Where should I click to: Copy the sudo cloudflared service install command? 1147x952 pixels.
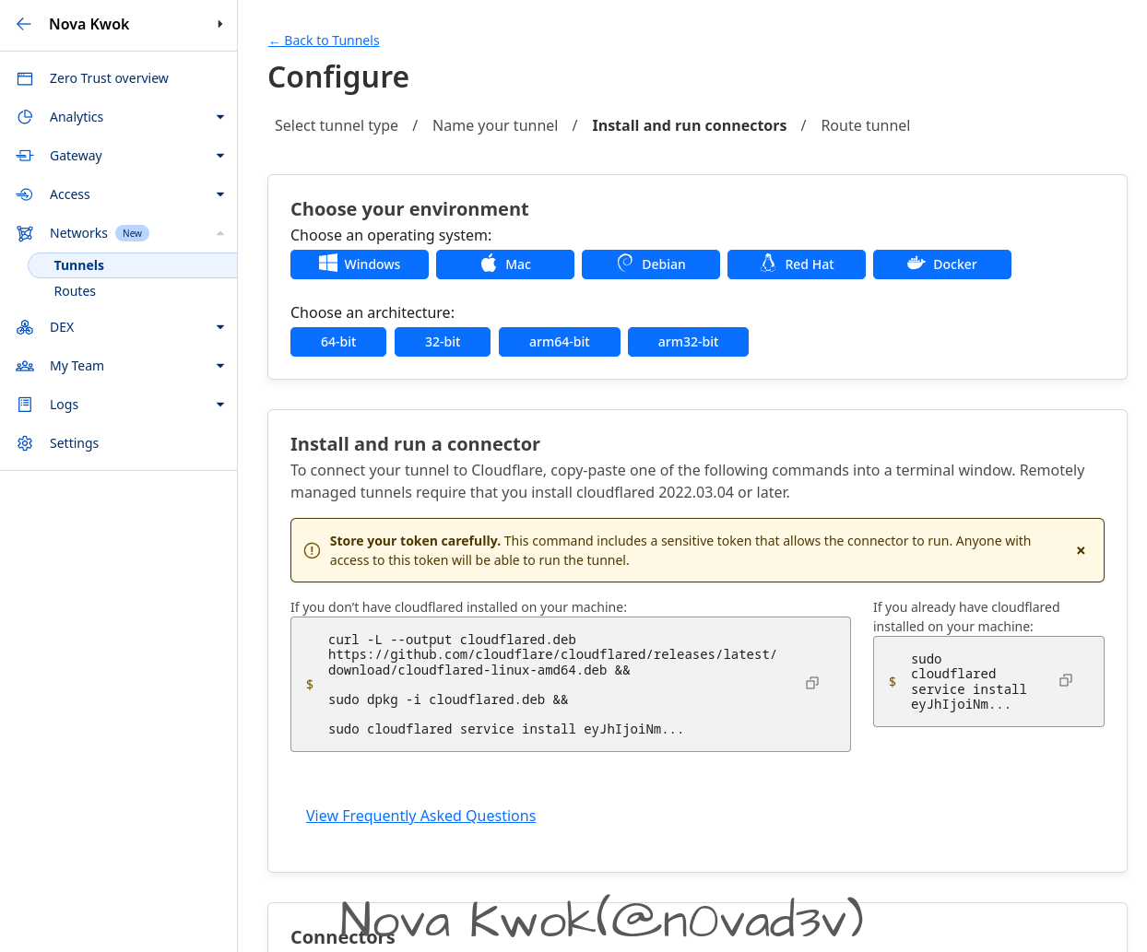pos(1066,680)
